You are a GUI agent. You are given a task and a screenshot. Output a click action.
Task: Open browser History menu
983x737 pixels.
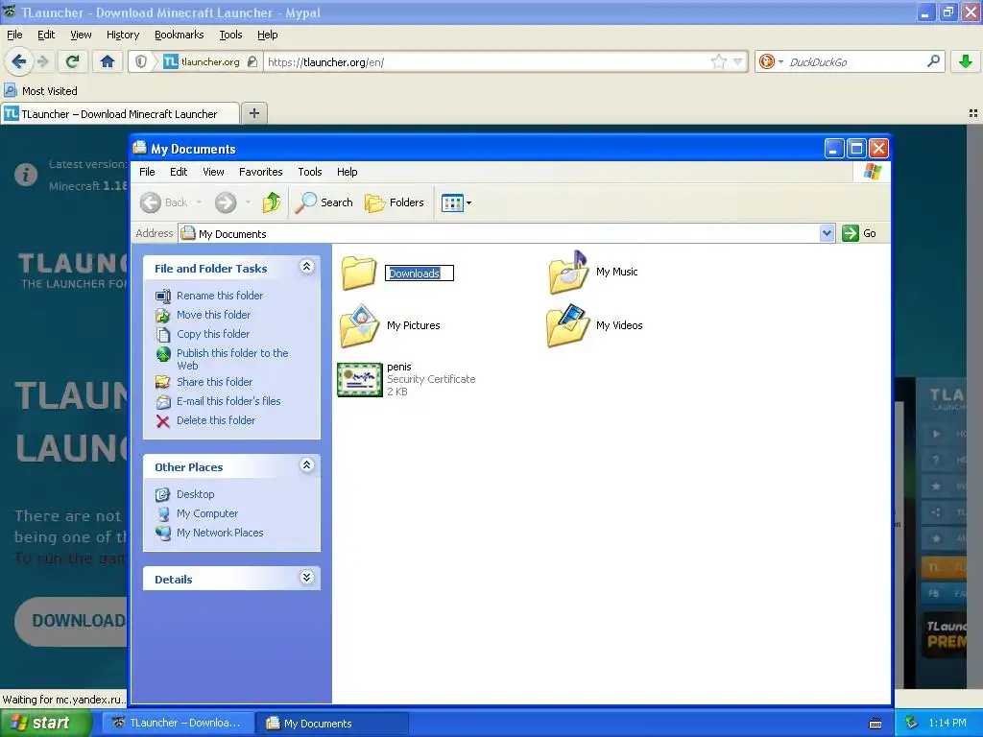pos(123,36)
